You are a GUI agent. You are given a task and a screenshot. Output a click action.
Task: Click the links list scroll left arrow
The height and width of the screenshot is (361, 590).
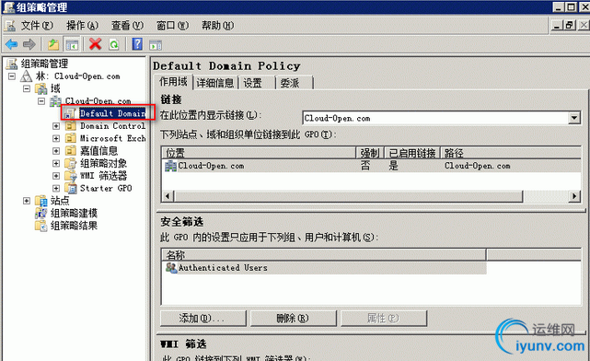[168, 196]
